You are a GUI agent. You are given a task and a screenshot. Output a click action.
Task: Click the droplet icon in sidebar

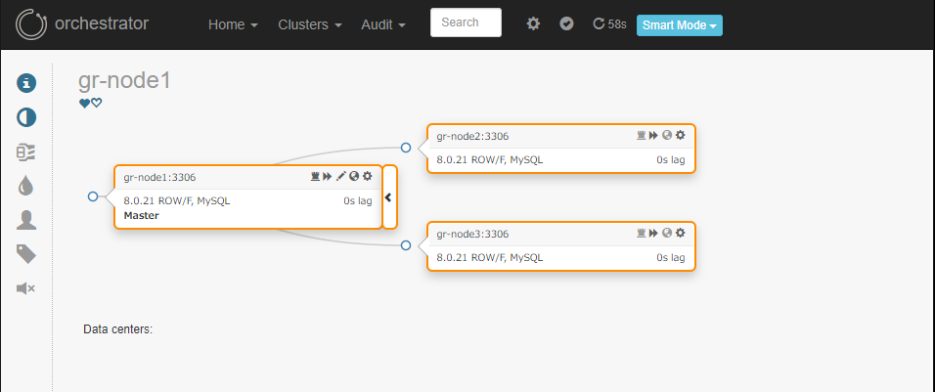point(26,187)
